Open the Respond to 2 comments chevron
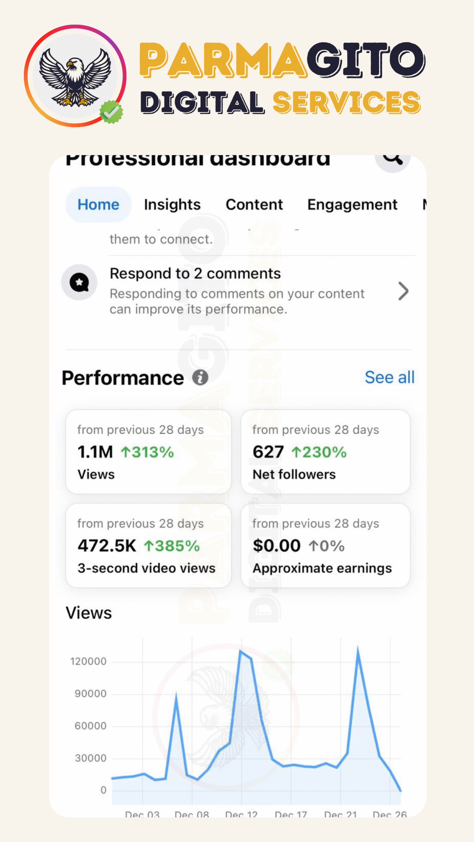This screenshot has height=842, width=474. tap(403, 291)
